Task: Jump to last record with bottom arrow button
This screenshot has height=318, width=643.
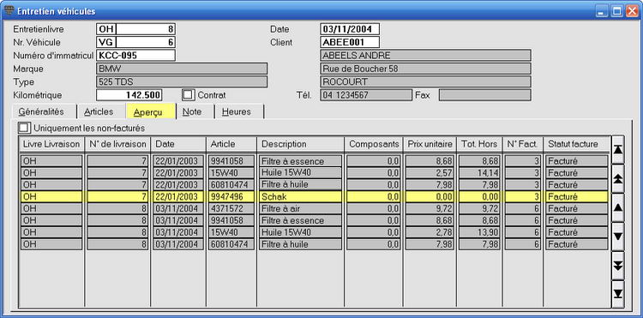Action: 617,294
